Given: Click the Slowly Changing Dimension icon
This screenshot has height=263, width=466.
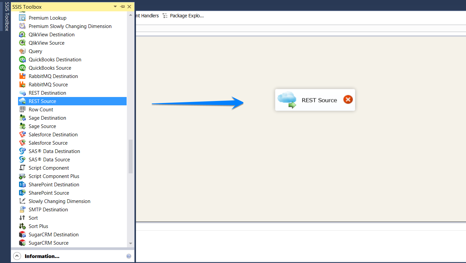Looking at the screenshot, I should 22,201.
